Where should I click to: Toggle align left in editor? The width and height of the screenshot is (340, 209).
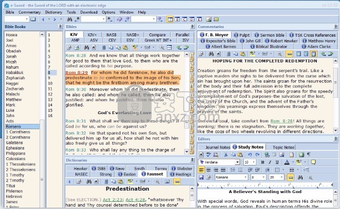coord(202,170)
